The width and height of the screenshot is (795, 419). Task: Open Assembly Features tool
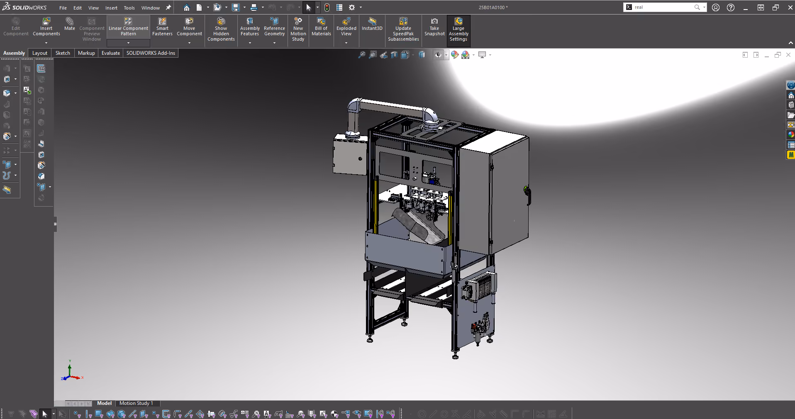[x=250, y=27]
